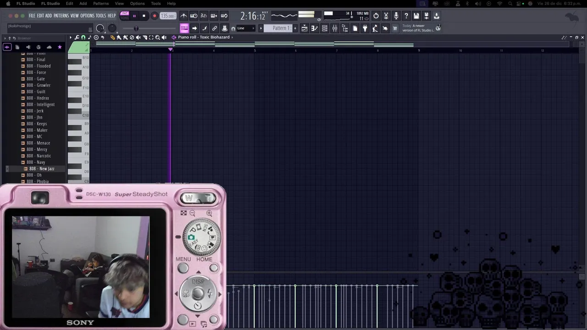This screenshot has width=587, height=330.
Task: Click the browser cloud tab icon
Action: point(49,47)
